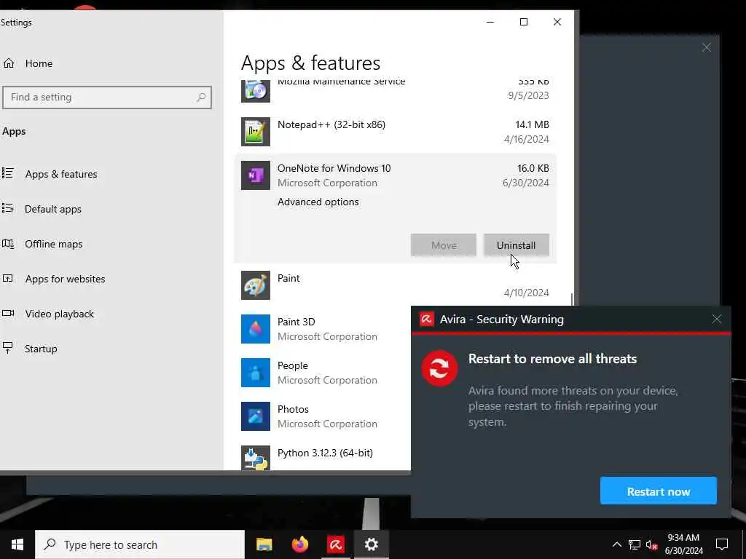Click the search magnifier in Find a setting
This screenshot has height=559, width=746.
tap(201, 97)
